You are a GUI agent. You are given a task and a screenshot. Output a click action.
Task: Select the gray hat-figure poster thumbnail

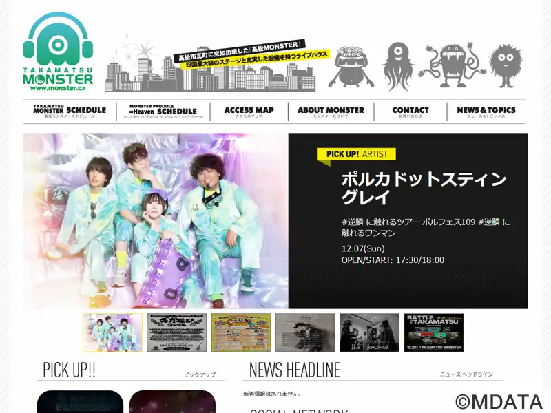pyautogui.click(x=305, y=332)
